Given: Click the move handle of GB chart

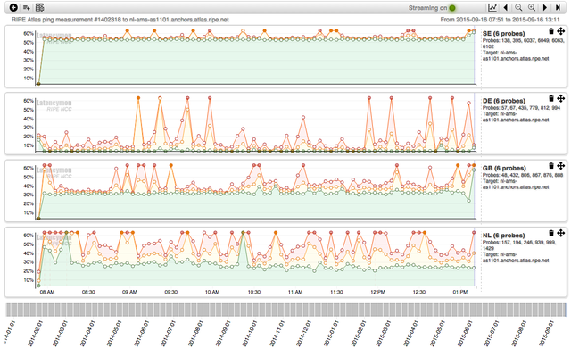Looking at the screenshot, I should [561, 166].
